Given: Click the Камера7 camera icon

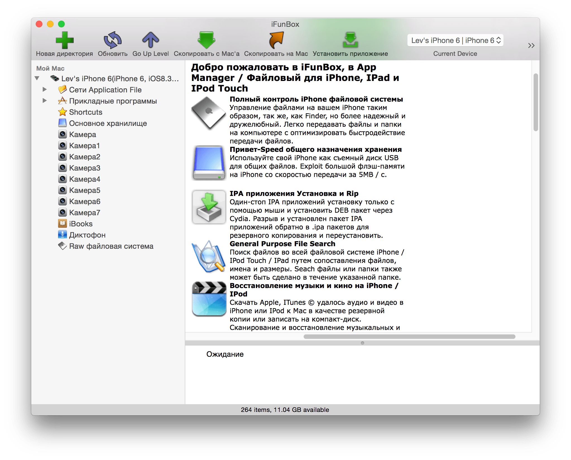Looking at the screenshot, I should (63, 212).
